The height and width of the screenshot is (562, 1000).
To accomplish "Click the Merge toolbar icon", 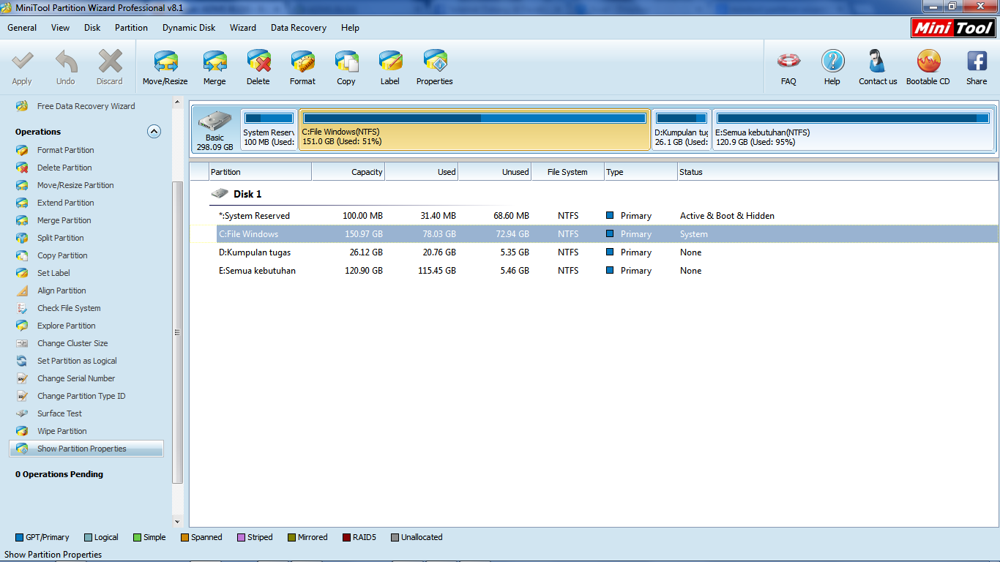I will click(214, 60).
